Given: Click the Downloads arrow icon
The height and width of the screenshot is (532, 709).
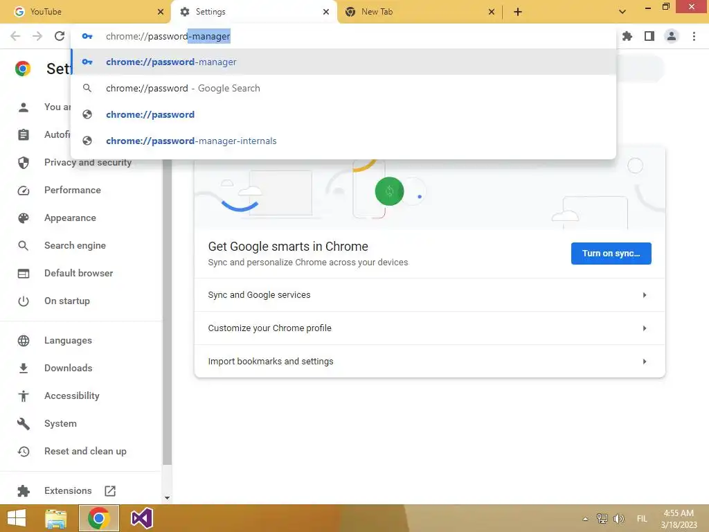Looking at the screenshot, I should tap(24, 369).
